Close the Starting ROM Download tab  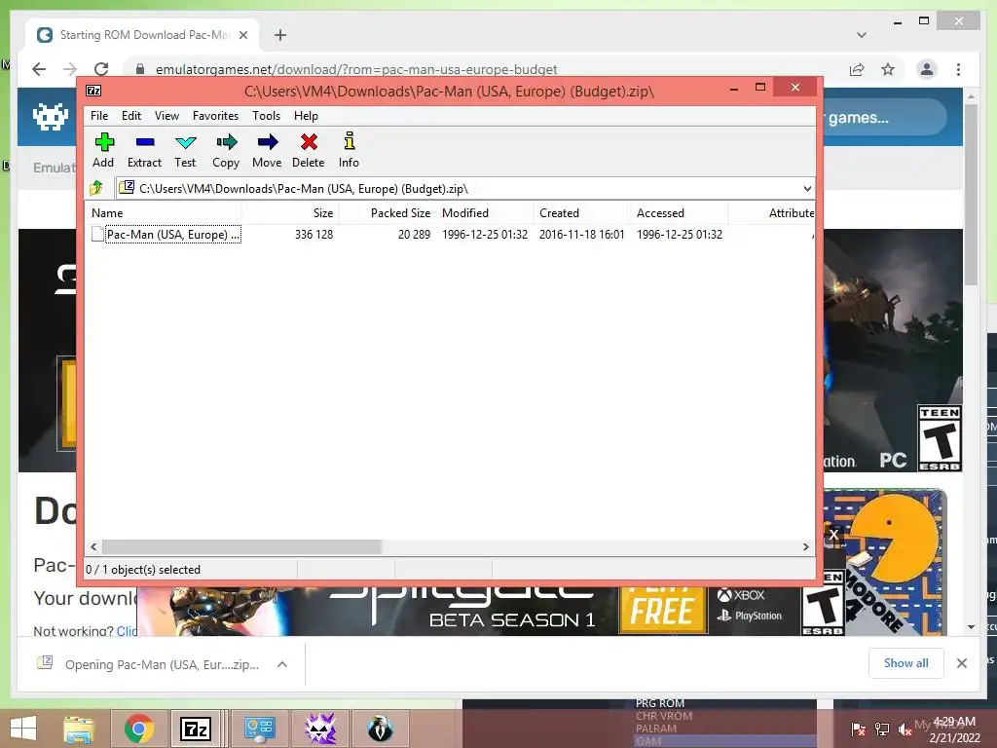243,35
